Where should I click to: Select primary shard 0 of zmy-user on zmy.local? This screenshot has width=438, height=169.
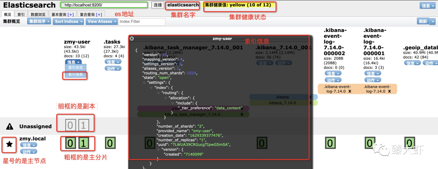click(71, 144)
